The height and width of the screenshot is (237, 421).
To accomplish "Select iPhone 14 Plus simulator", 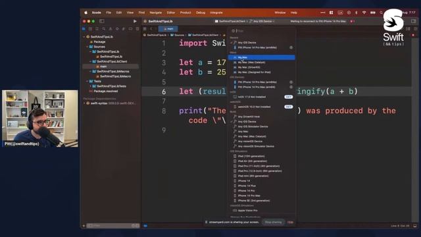I will coord(262,186).
